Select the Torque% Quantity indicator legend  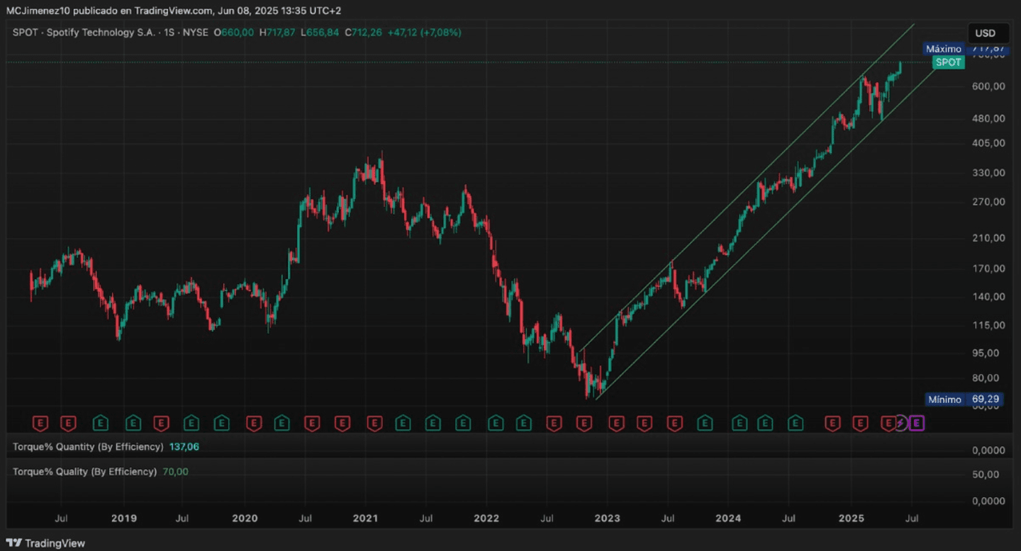coord(88,447)
